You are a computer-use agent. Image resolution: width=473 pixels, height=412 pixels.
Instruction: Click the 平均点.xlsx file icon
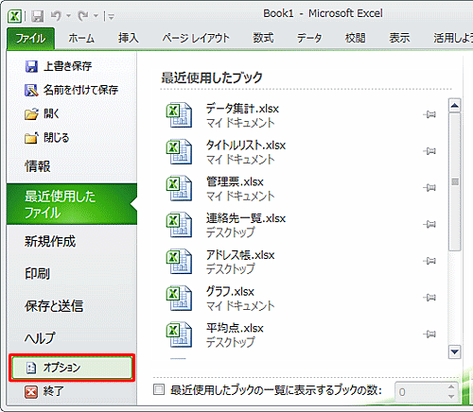[x=179, y=335]
